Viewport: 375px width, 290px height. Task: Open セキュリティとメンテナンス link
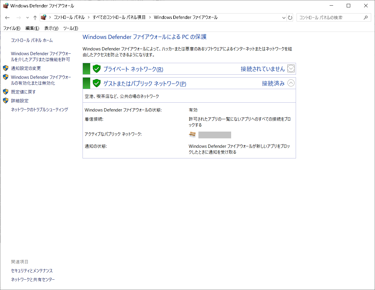click(32, 271)
